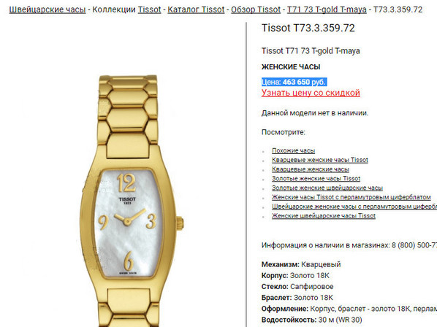The width and height of the screenshot is (437, 327).
Task: Go to the Обзор Tissot breadcrumb link
Action: point(256,9)
